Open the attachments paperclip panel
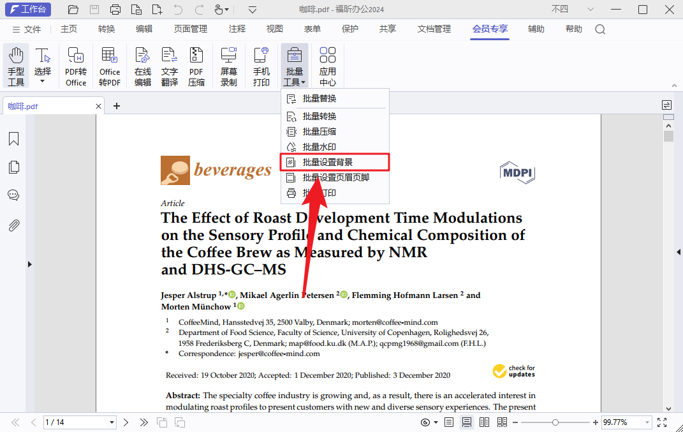This screenshot has height=432, width=683. (x=13, y=225)
